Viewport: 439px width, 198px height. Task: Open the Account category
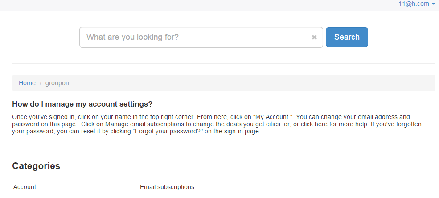[x=25, y=187]
